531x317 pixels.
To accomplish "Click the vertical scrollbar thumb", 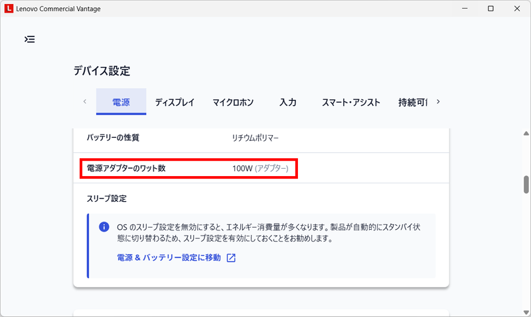I will [526, 185].
